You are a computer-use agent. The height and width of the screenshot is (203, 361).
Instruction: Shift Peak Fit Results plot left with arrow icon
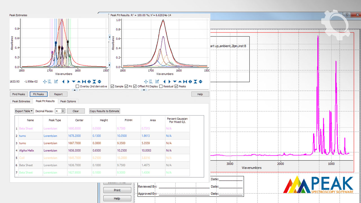165,82
